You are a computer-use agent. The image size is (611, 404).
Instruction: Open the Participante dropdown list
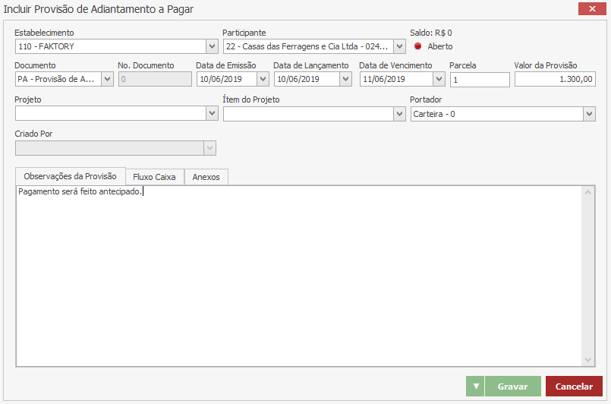pyautogui.click(x=401, y=46)
